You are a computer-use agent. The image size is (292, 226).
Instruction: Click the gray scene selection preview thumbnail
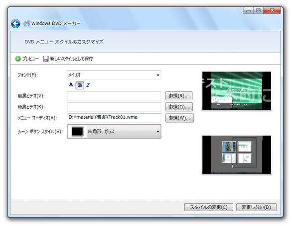pyautogui.click(x=237, y=154)
